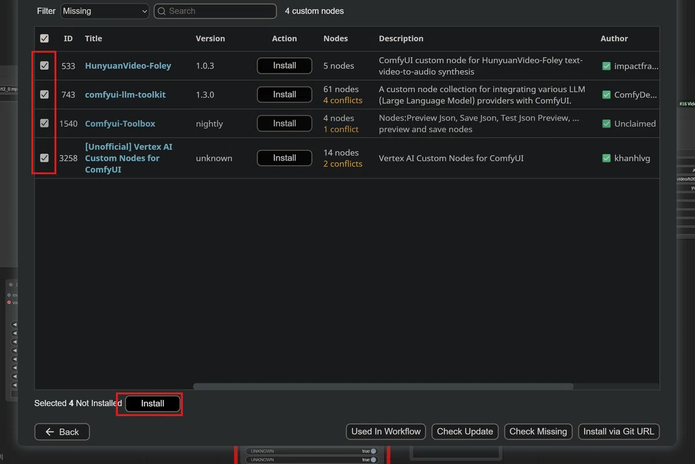The image size is (695, 464).
Task: Click the ID cell '3258'
Action: 68,158
